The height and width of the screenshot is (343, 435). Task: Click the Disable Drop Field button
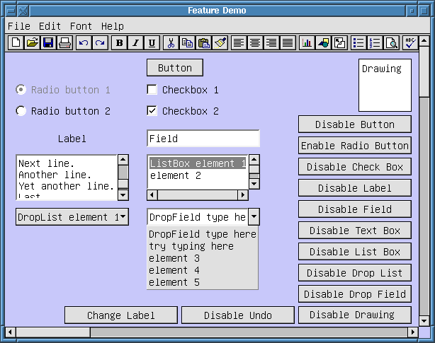click(355, 293)
